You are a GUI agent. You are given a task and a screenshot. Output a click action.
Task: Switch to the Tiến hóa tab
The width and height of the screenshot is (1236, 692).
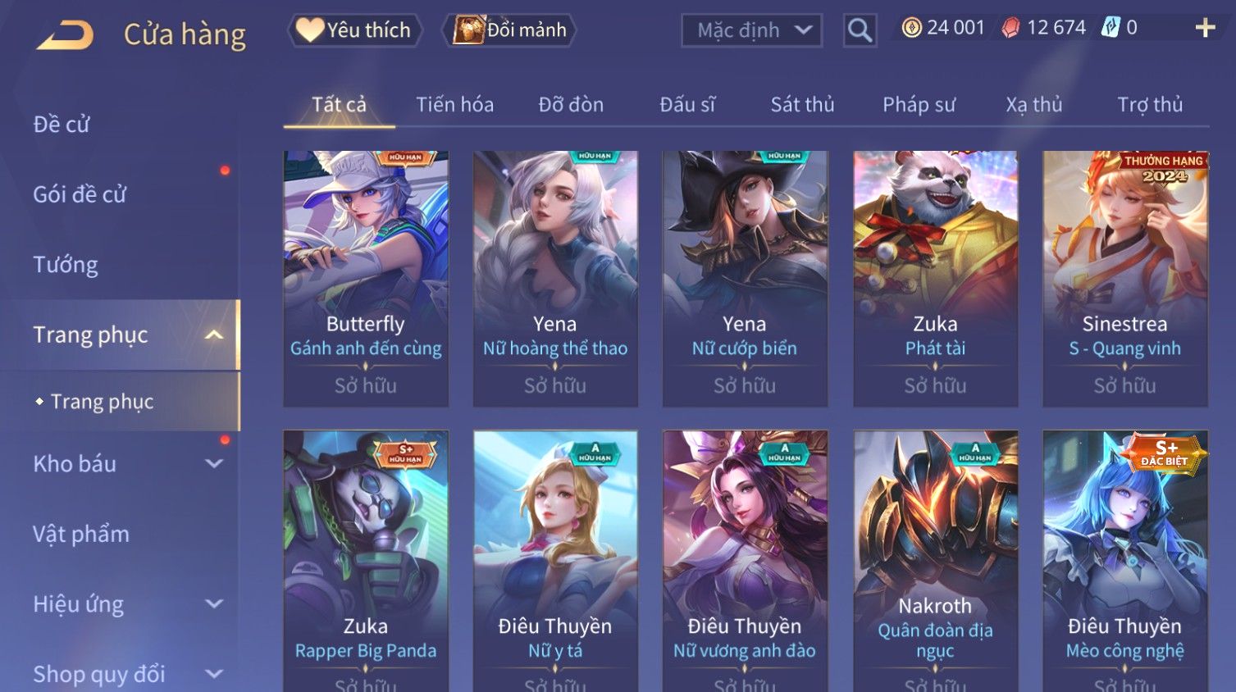coord(454,105)
